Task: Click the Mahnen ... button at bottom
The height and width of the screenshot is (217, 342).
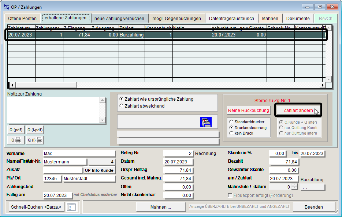Action: pos(160,207)
